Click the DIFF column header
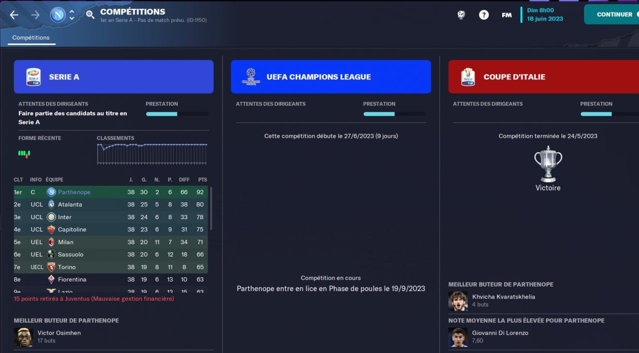Viewport: 639px width, 353px height. [184, 180]
